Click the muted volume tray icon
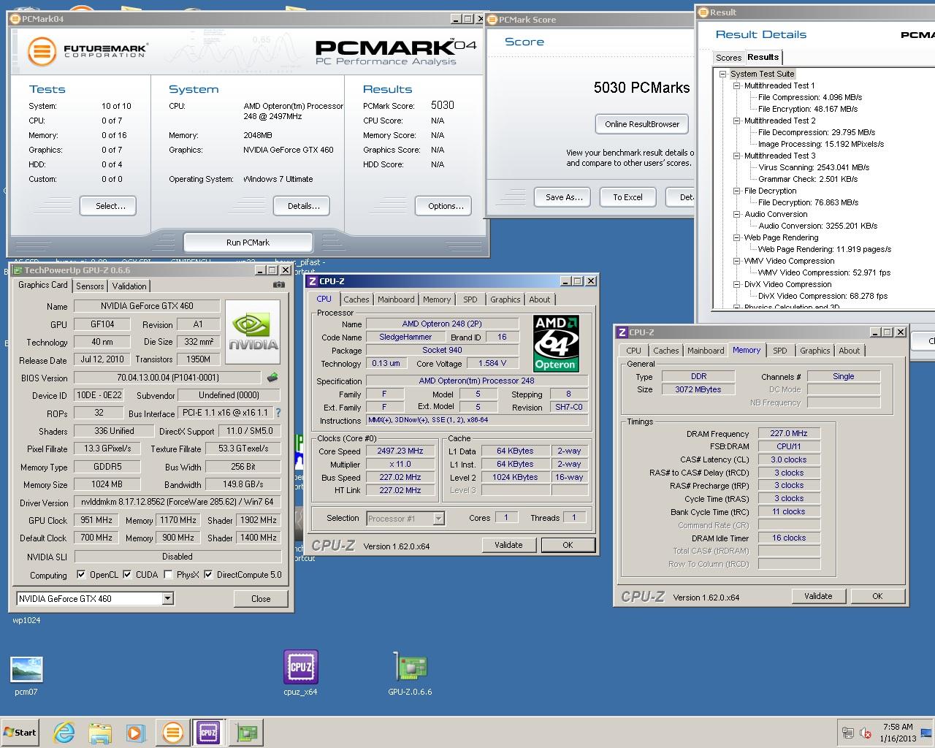 pos(866,733)
